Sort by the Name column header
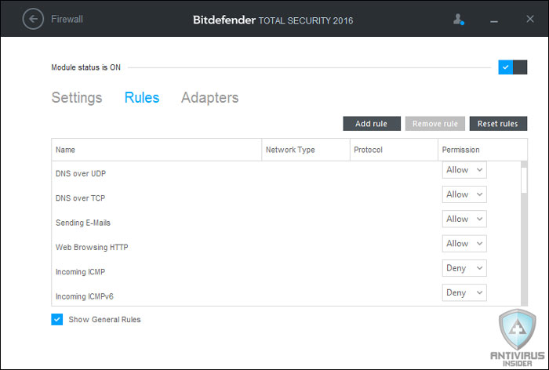Viewport: 549px width, 370px height. (157, 150)
